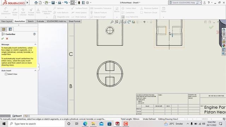This screenshot has width=226, height=127.
Task: Add a new sheet with tab icon
Action: [26, 116]
